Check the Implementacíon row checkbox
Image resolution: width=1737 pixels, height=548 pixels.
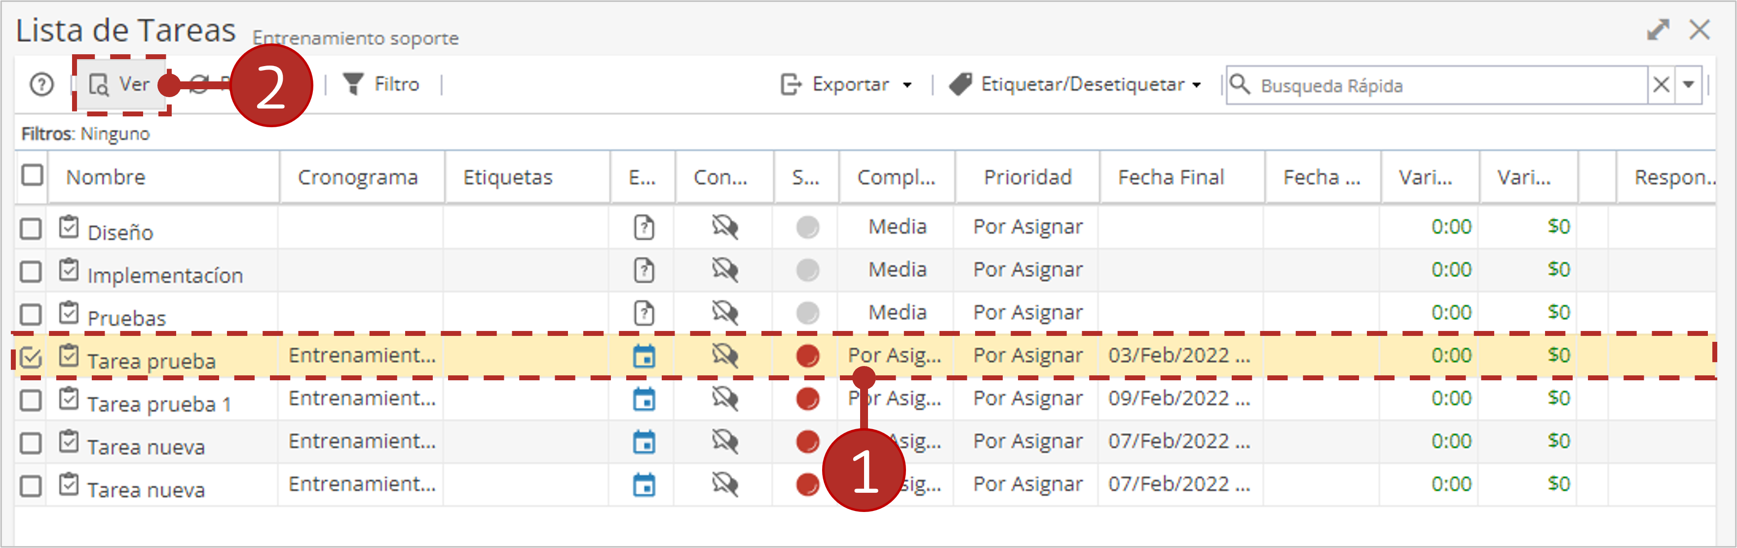(x=30, y=272)
